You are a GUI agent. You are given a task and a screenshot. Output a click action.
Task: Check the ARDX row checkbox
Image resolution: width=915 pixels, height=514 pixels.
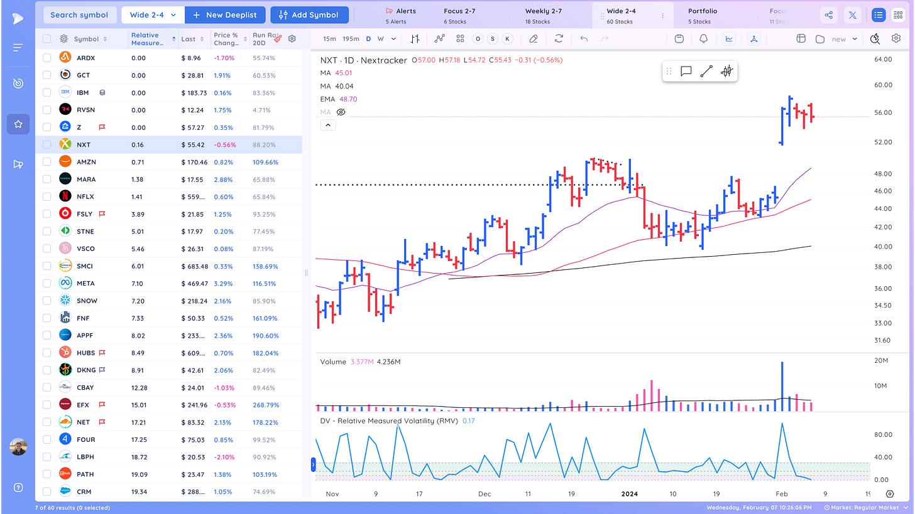[x=47, y=58]
